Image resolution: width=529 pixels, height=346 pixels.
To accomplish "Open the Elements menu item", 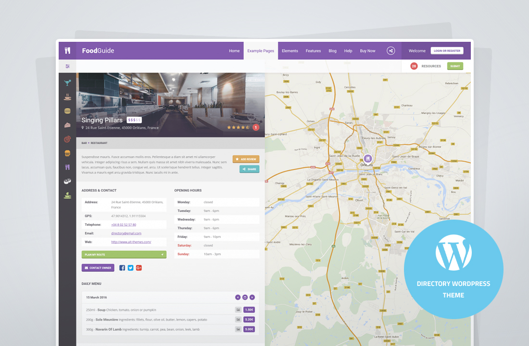I will pos(290,51).
